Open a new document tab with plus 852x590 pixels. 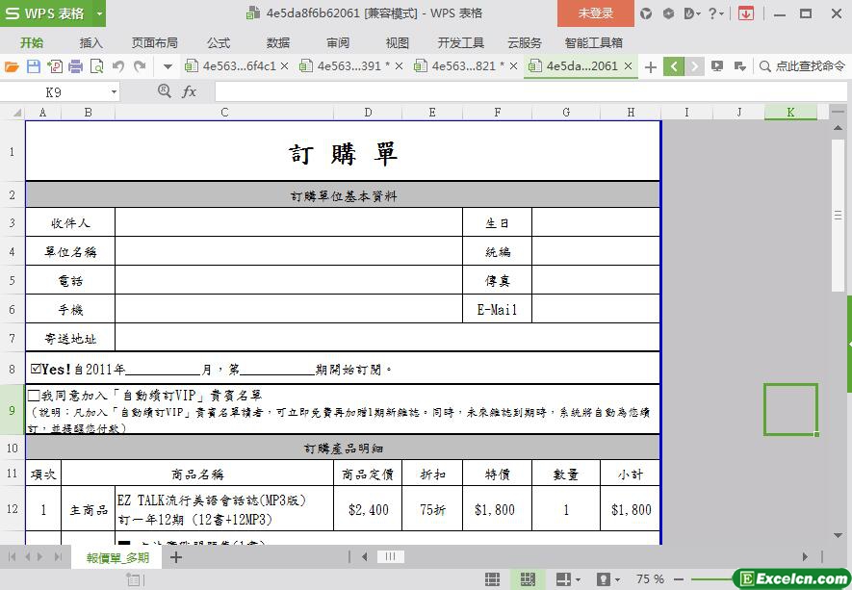[x=651, y=66]
